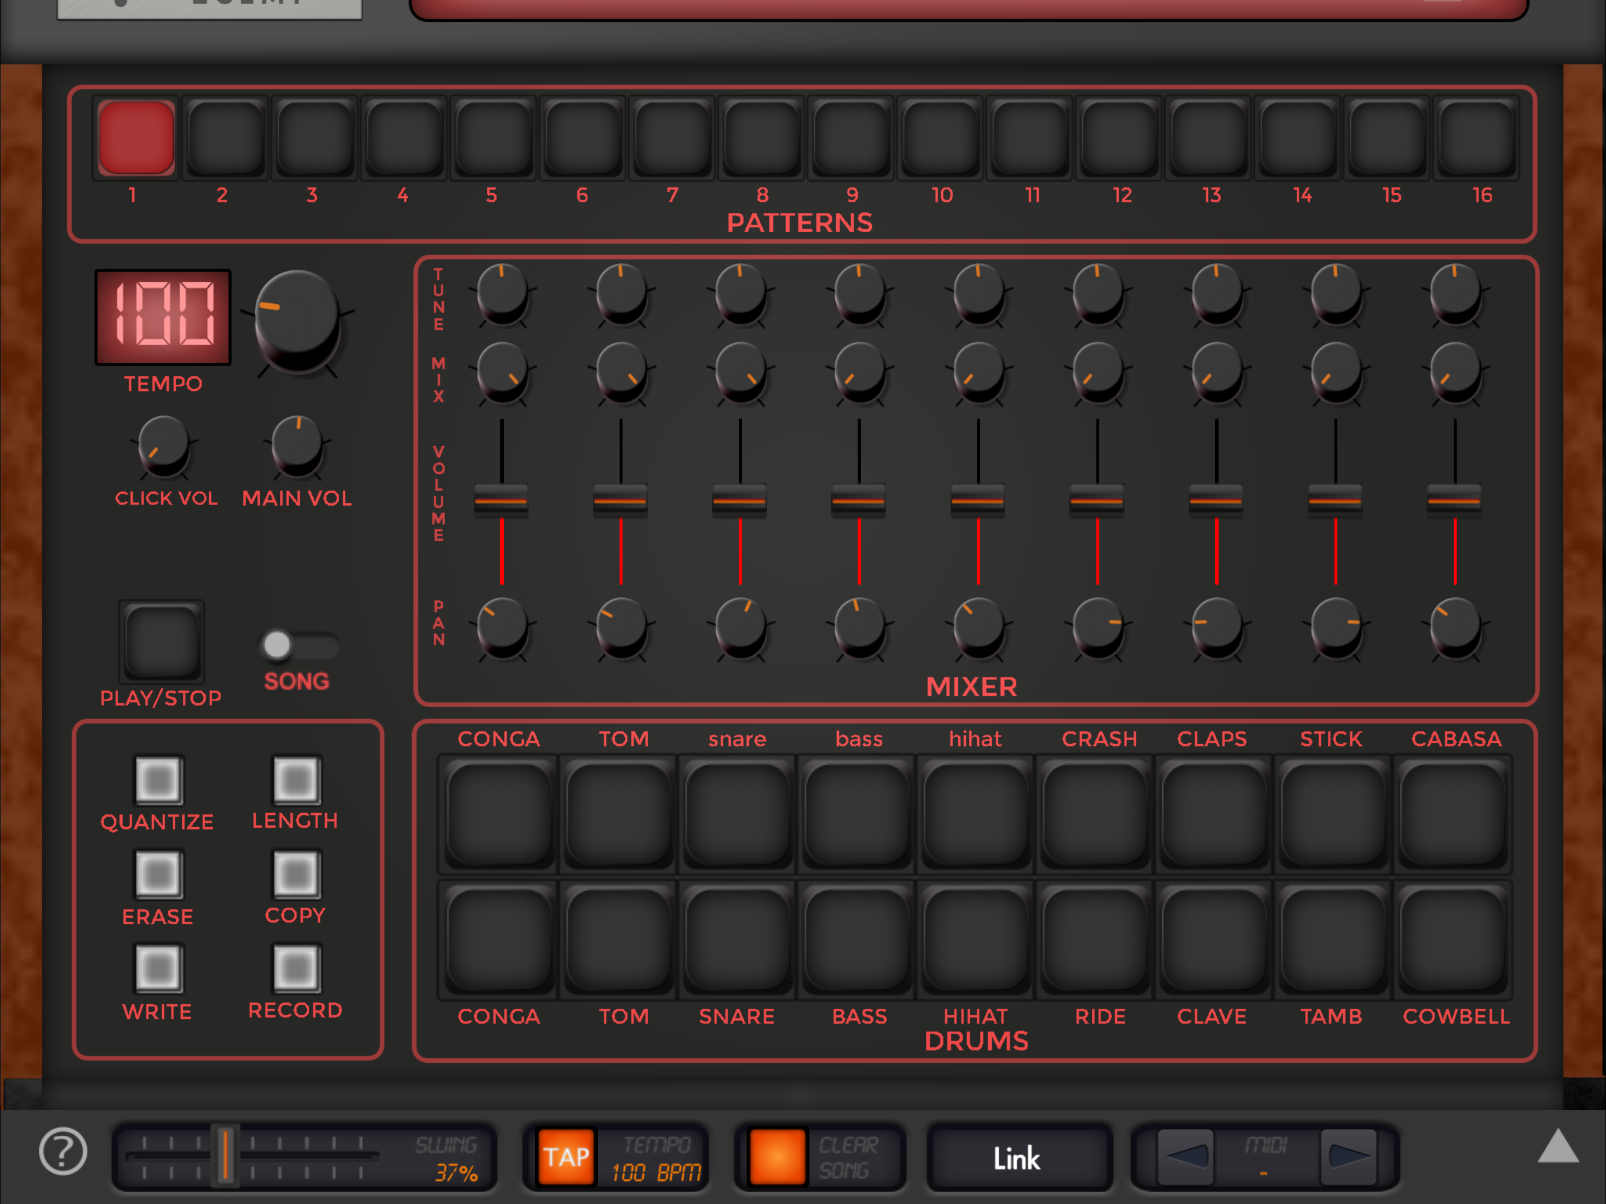Viewport: 1606px width, 1204px height.
Task: Toggle the SONG mode switch
Action: [x=299, y=645]
